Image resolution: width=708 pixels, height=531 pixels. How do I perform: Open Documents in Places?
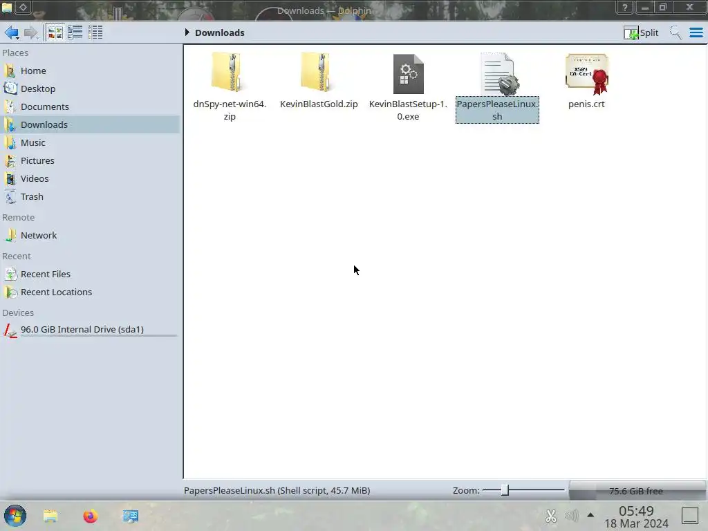click(x=91, y=107)
